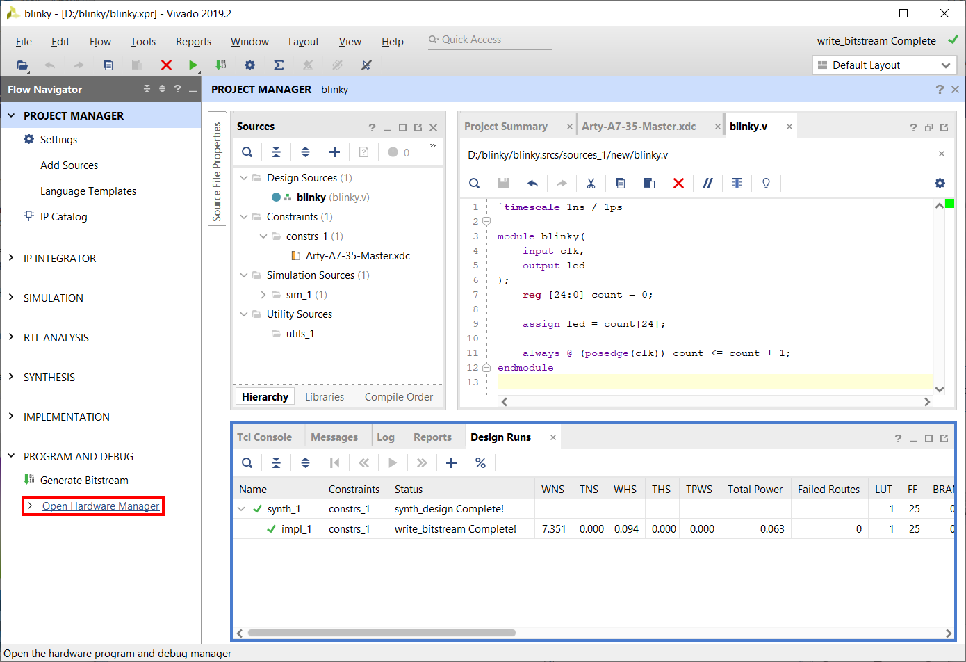This screenshot has width=966, height=662.
Task: Open editor settings gear icon
Action: 940,184
